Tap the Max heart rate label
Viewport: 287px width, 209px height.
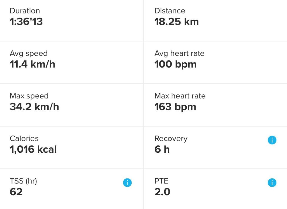180,96
